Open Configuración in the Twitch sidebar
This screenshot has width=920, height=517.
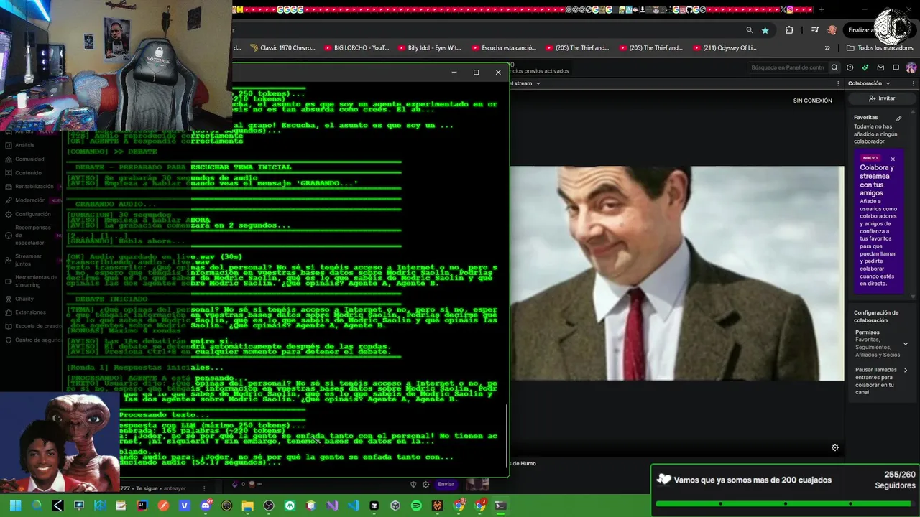tap(33, 214)
